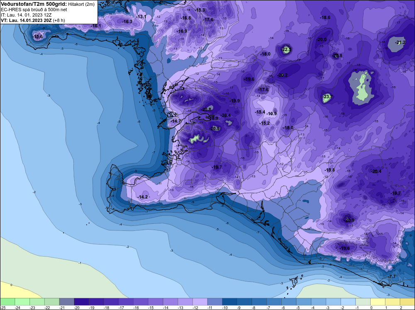Click the -20.0 temperature label
The height and width of the screenshot is (310, 415).
tap(321, 40)
